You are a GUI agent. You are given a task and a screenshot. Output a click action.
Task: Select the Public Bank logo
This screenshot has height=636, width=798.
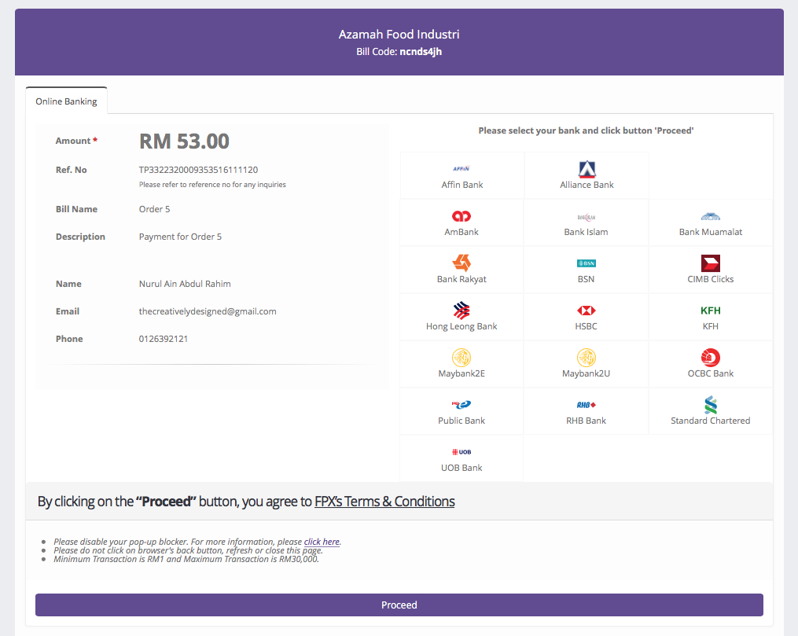462,405
